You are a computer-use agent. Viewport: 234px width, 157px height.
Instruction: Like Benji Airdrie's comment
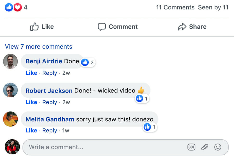[31, 73]
